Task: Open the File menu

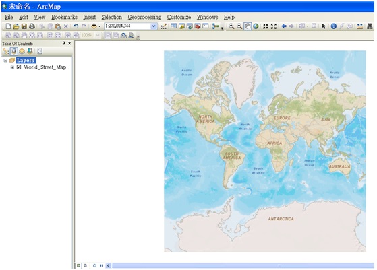Action: (9, 17)
